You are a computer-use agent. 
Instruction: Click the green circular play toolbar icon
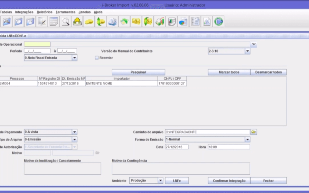(219, 21)
